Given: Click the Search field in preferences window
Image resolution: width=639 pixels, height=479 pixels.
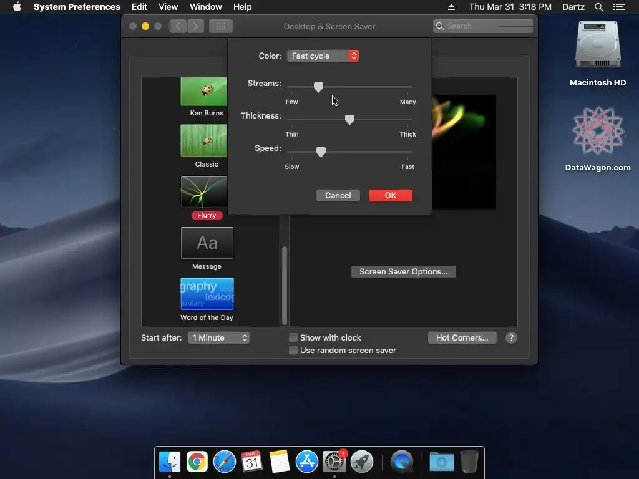Looking at the screenshot, I should (x=482, y=26).
